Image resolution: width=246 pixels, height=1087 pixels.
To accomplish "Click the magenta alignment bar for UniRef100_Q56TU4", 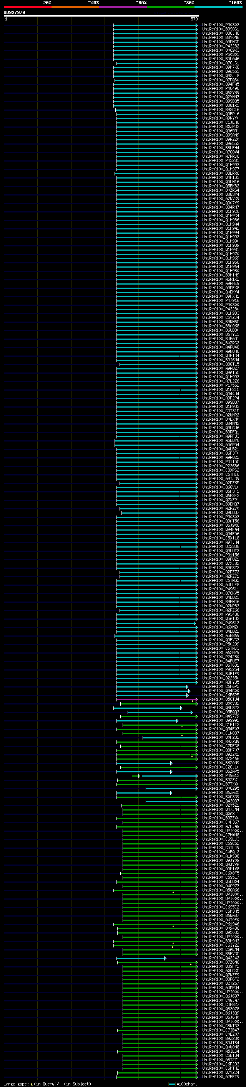I will (x=157, y=699).
